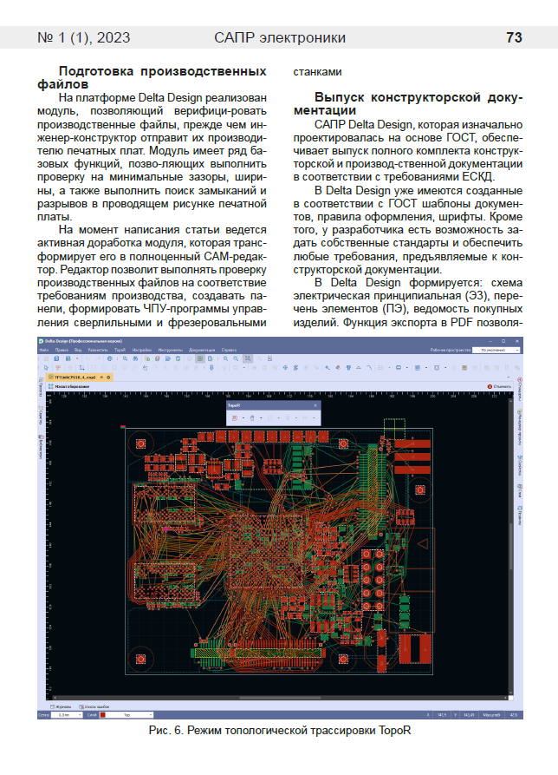Click the print icon in toolbar

tap(110, 358)
